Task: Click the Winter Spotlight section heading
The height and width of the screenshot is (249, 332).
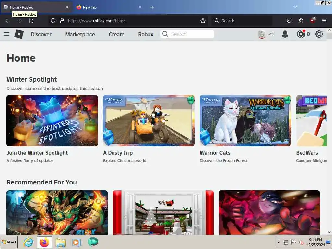Action: pyautogui.click(x=32, y=79)
